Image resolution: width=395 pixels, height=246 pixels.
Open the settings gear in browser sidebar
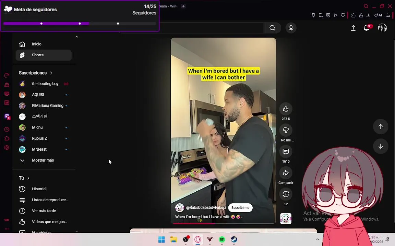(7, 148)
